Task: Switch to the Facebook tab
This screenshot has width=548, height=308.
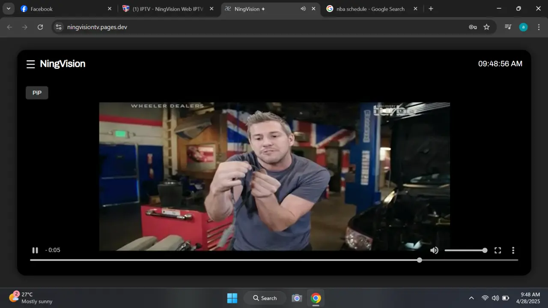Action: click(66, 9)
